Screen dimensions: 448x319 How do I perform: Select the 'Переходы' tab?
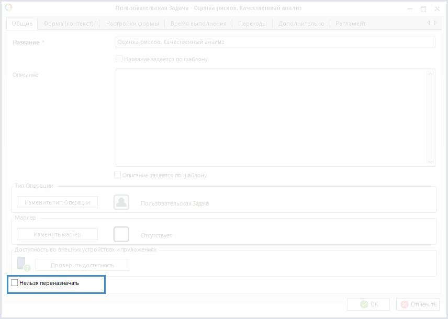(x=252, y=24)
